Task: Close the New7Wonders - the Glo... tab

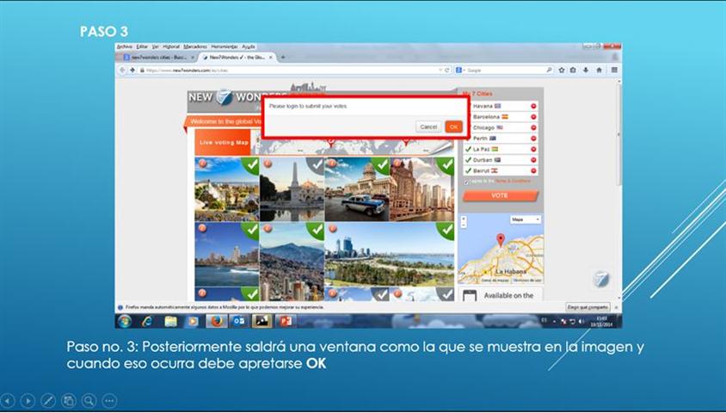Action: (x=271, y=58)
